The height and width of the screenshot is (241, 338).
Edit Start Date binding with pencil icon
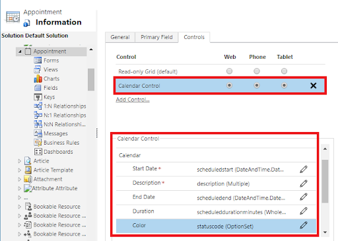[304, 169]
